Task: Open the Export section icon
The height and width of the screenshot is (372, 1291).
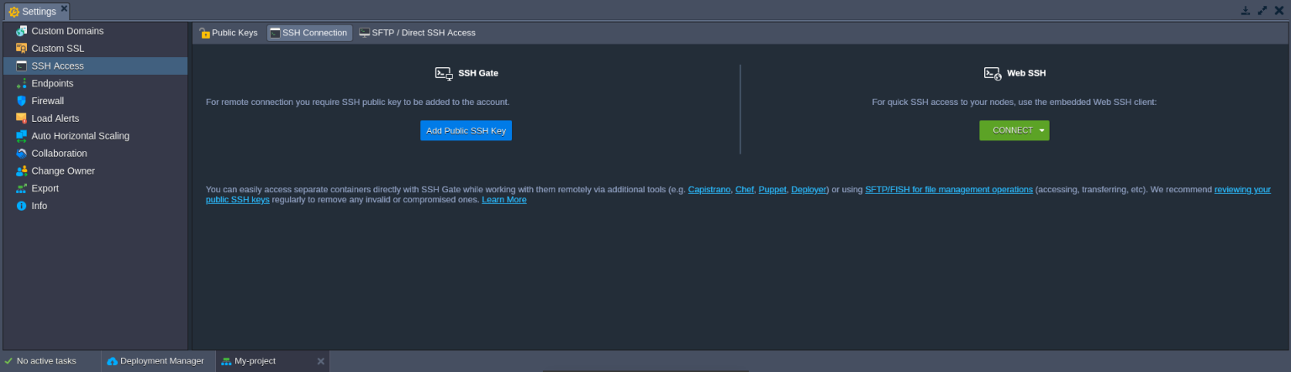Action: click(21, 189)
